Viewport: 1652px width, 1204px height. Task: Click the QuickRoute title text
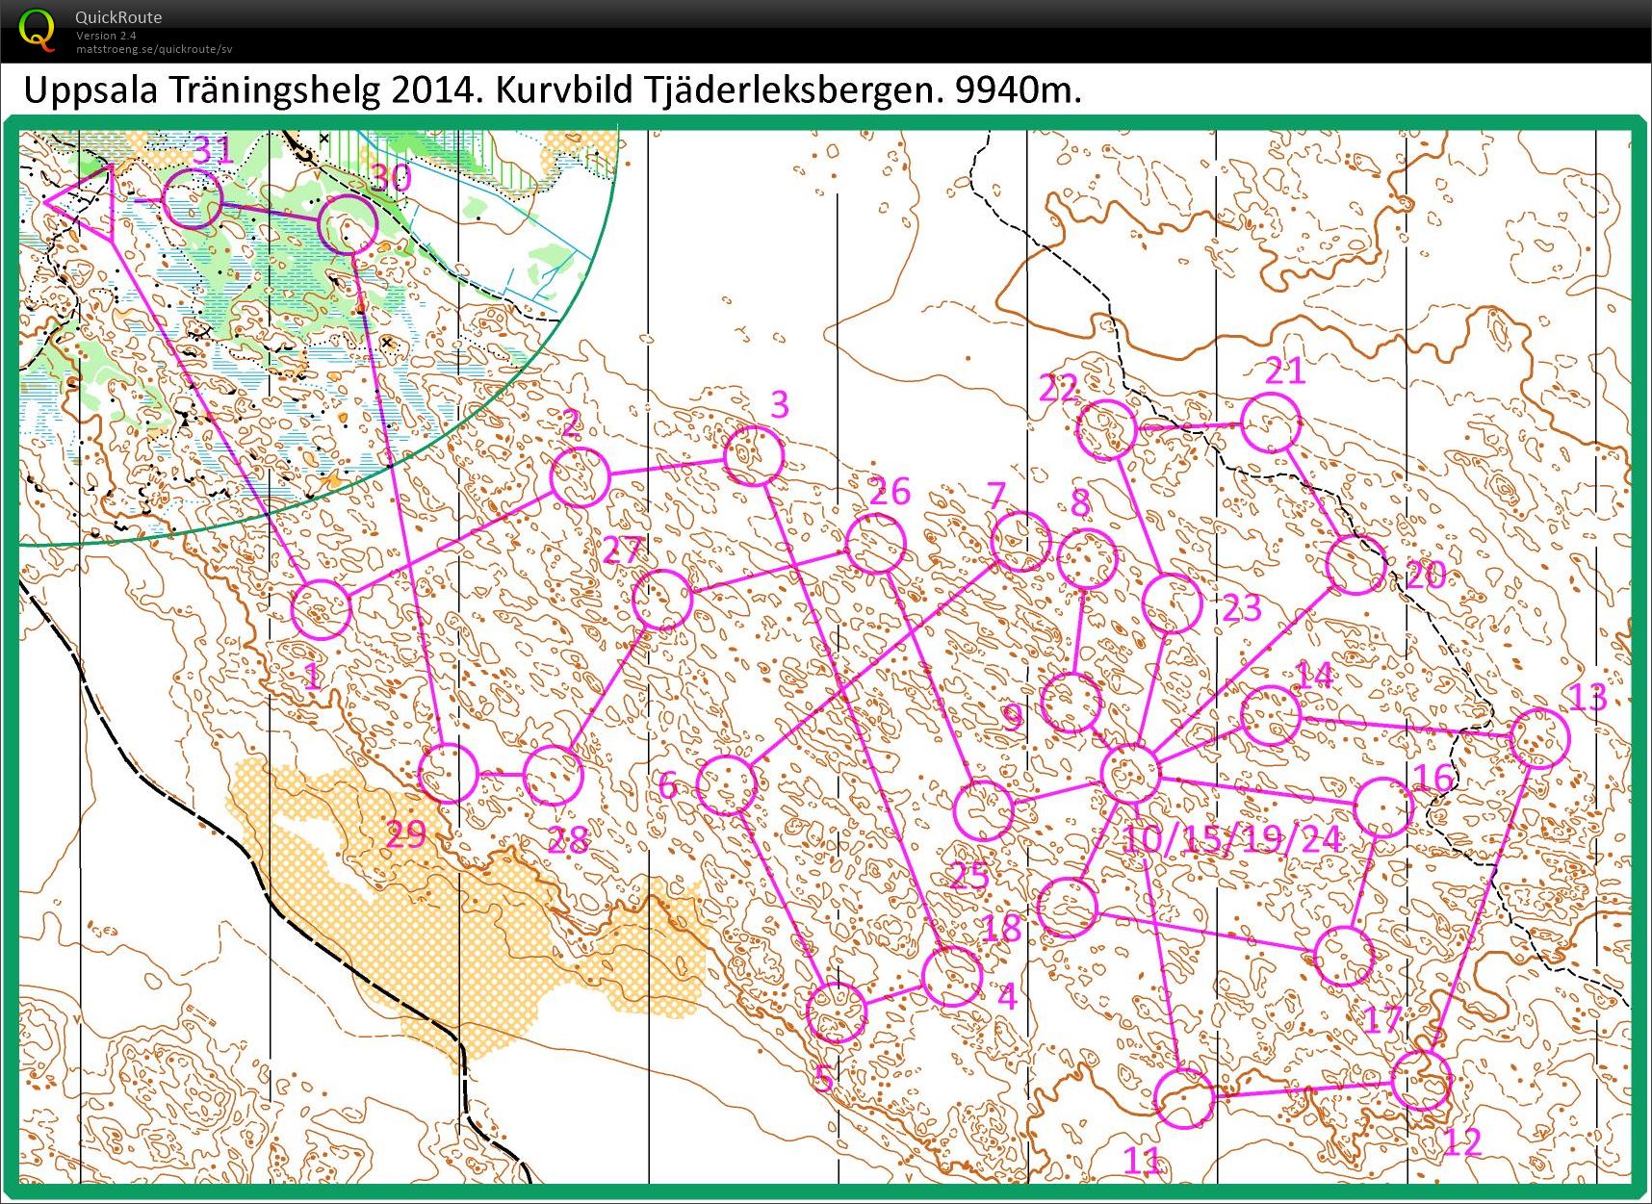pyautogui.click(x=118, y=17)
